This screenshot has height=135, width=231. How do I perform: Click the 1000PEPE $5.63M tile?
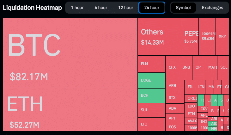click(x=207, y=36)
